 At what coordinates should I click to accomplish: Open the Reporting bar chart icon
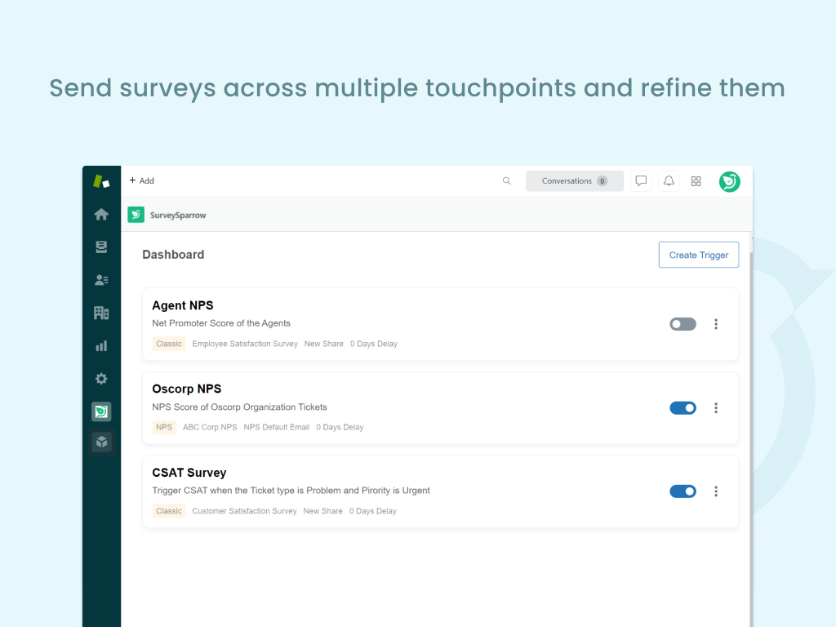[x=101, y=346]
